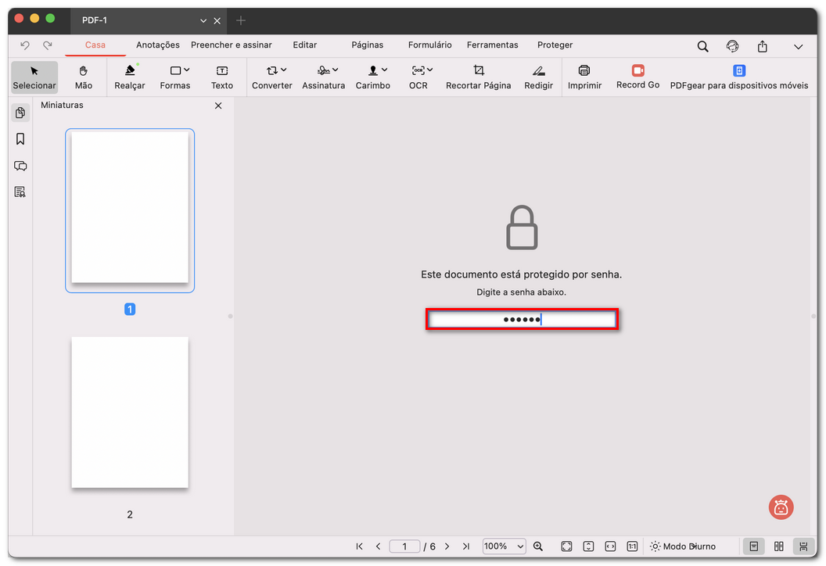Toggle Modo Diurno in the status bar
Screen dimensions: 826x566
coord(683,546)
